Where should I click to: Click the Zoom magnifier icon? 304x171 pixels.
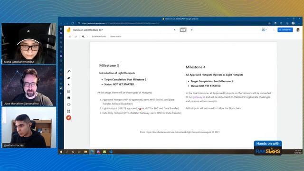83,37
